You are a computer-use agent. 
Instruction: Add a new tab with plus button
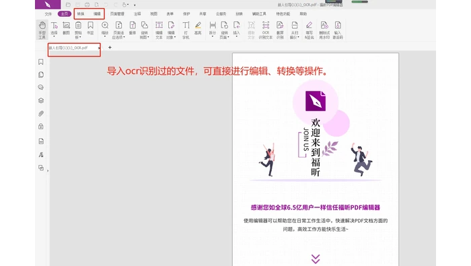coord(110,48)
